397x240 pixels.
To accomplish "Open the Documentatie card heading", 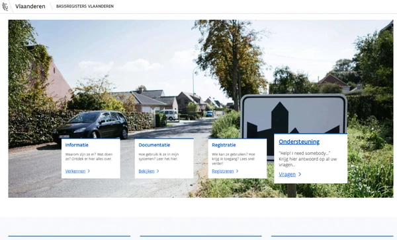I will 154,145.
